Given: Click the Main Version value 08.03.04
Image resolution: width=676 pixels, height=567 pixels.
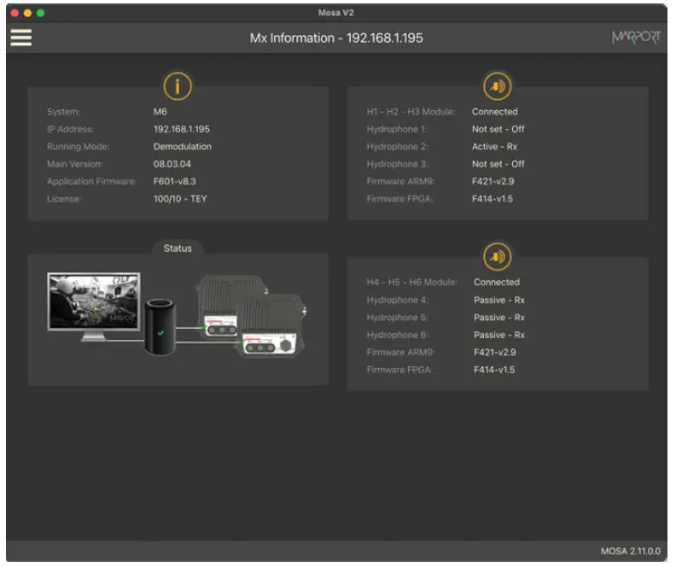Looking at the screenshot, I should 172,164.
